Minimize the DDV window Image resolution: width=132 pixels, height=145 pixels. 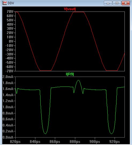[x=108, y=3]
